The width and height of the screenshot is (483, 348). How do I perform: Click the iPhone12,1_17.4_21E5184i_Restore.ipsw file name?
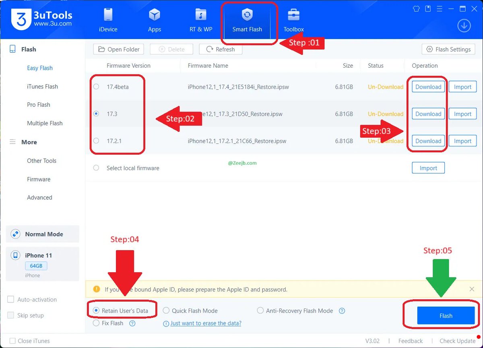tap(239, 87)
